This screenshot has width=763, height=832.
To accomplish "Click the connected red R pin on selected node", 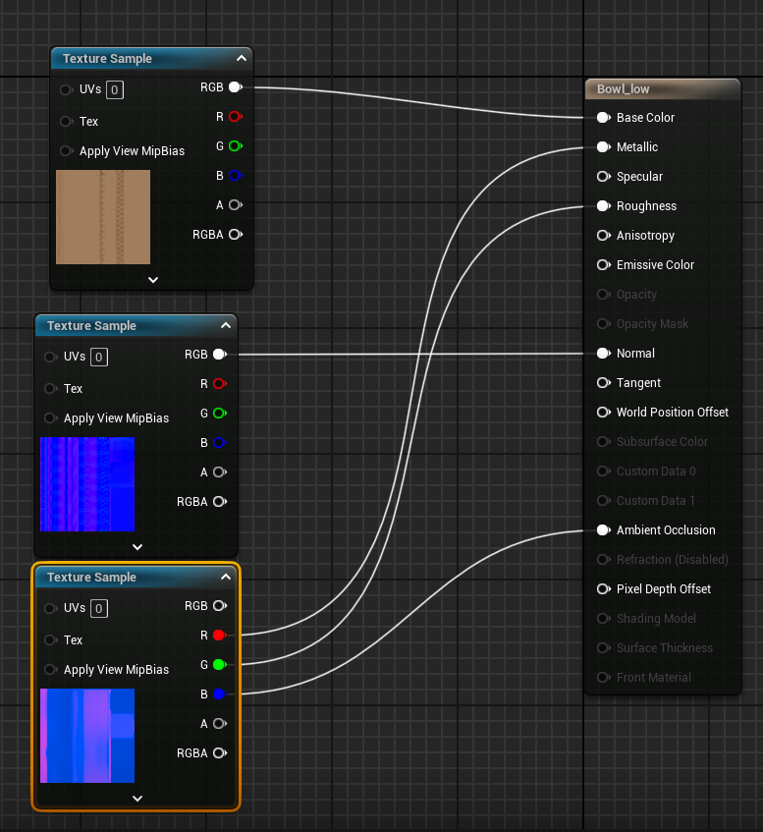I will click(220, 636).
